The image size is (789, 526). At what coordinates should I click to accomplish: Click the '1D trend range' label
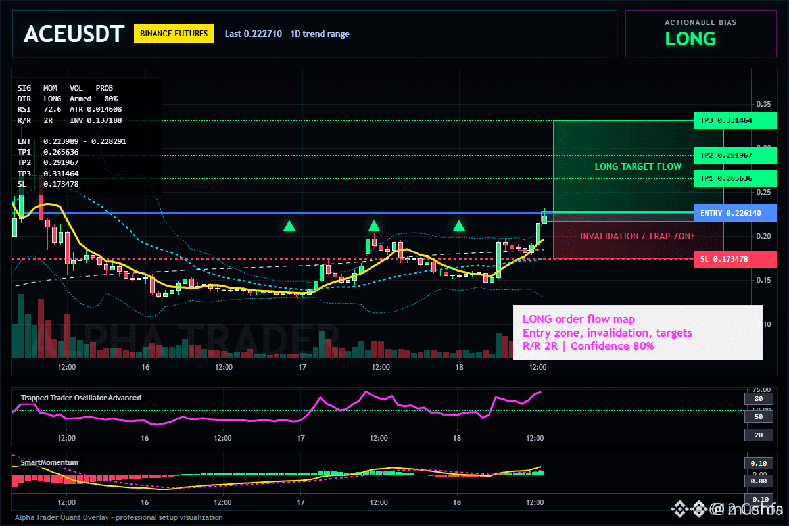pos(320,34)
